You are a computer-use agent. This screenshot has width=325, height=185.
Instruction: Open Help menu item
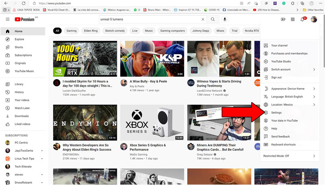coord(290,129)
